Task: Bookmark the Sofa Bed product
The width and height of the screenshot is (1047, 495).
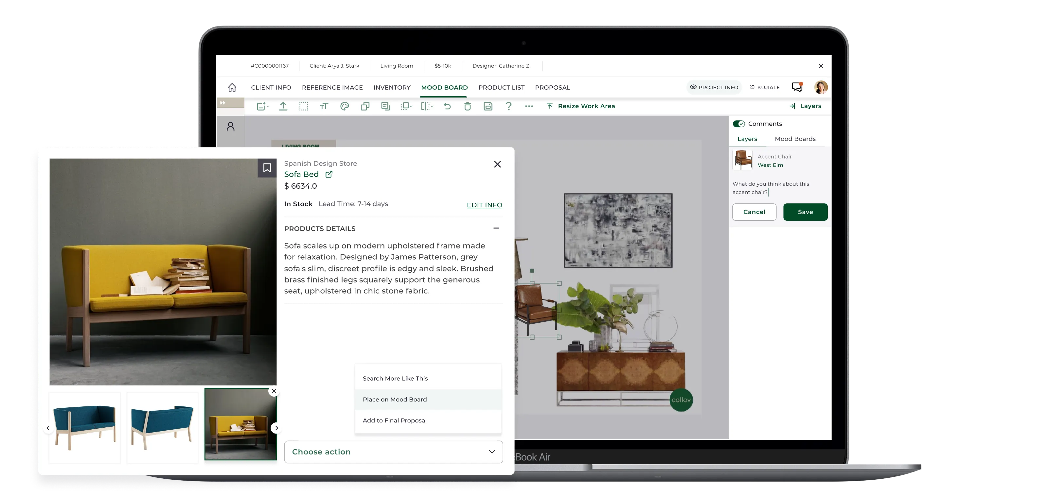Action: point(267,168)
